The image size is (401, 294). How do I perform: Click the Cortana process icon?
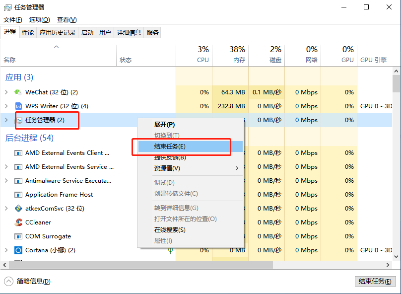click(18, 250)
